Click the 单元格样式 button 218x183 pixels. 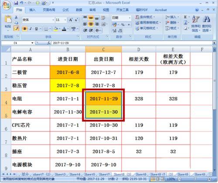(146, 28)
